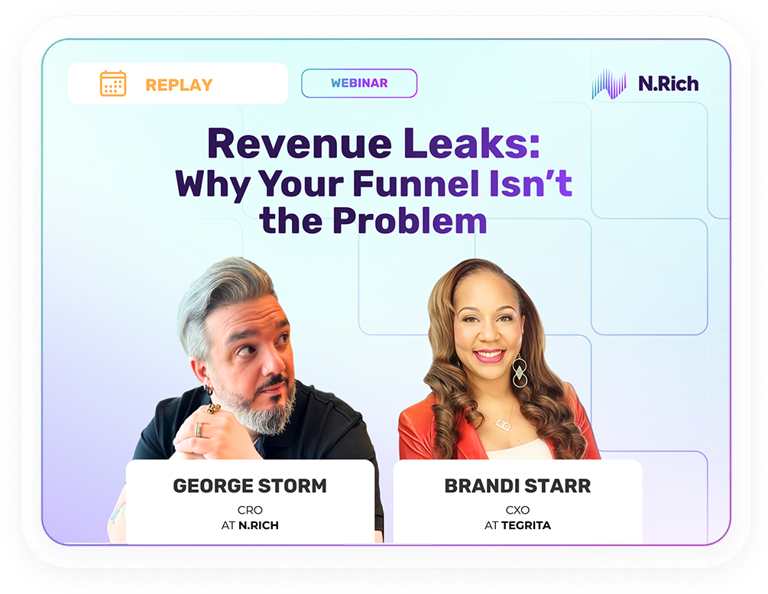Open George Storm's portrait photo
Image resolution: width=768 pixels, height=594 pixels.
click(248, 360)
